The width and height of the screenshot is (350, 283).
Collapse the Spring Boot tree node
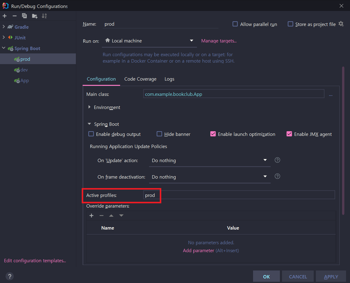click(x=4, y=48)
